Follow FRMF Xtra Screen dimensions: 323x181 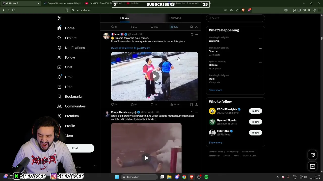[255, 133]
